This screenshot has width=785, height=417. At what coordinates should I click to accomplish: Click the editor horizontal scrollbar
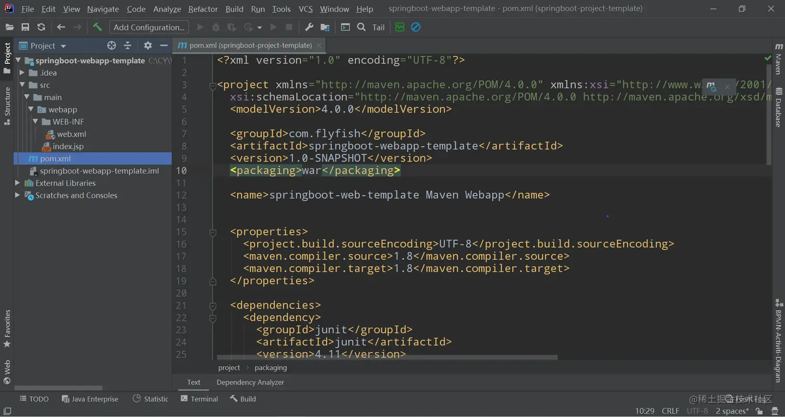point(387,357)
